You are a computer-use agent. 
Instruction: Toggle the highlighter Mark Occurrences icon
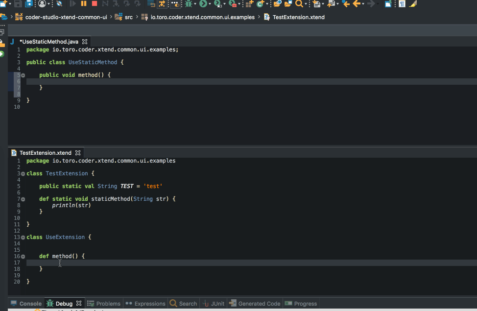tap(413, 4)
